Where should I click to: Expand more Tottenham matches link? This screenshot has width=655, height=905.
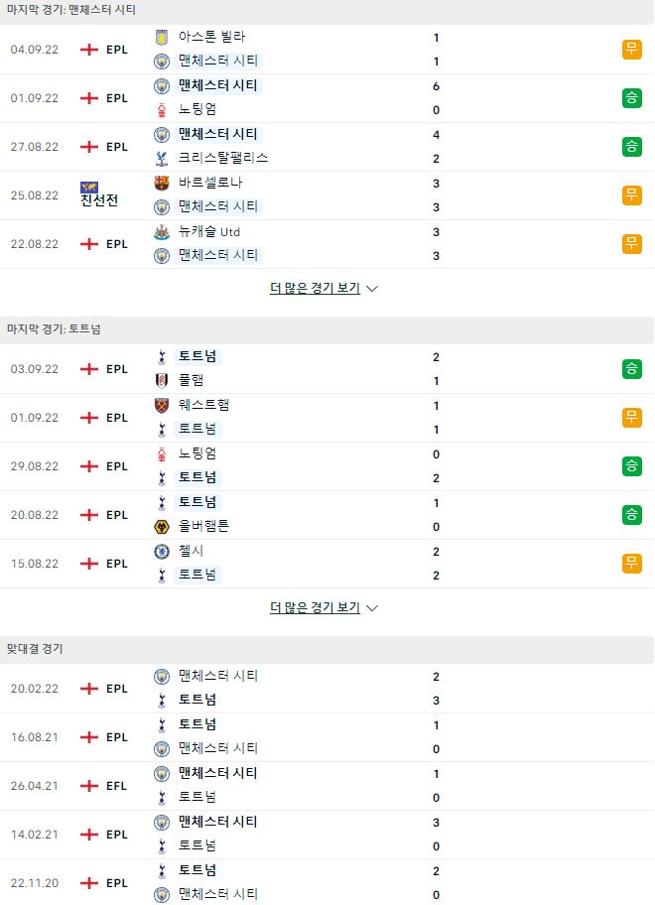[x=315, y=607]
